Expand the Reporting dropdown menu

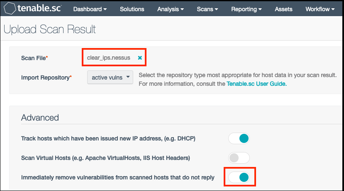246,9
